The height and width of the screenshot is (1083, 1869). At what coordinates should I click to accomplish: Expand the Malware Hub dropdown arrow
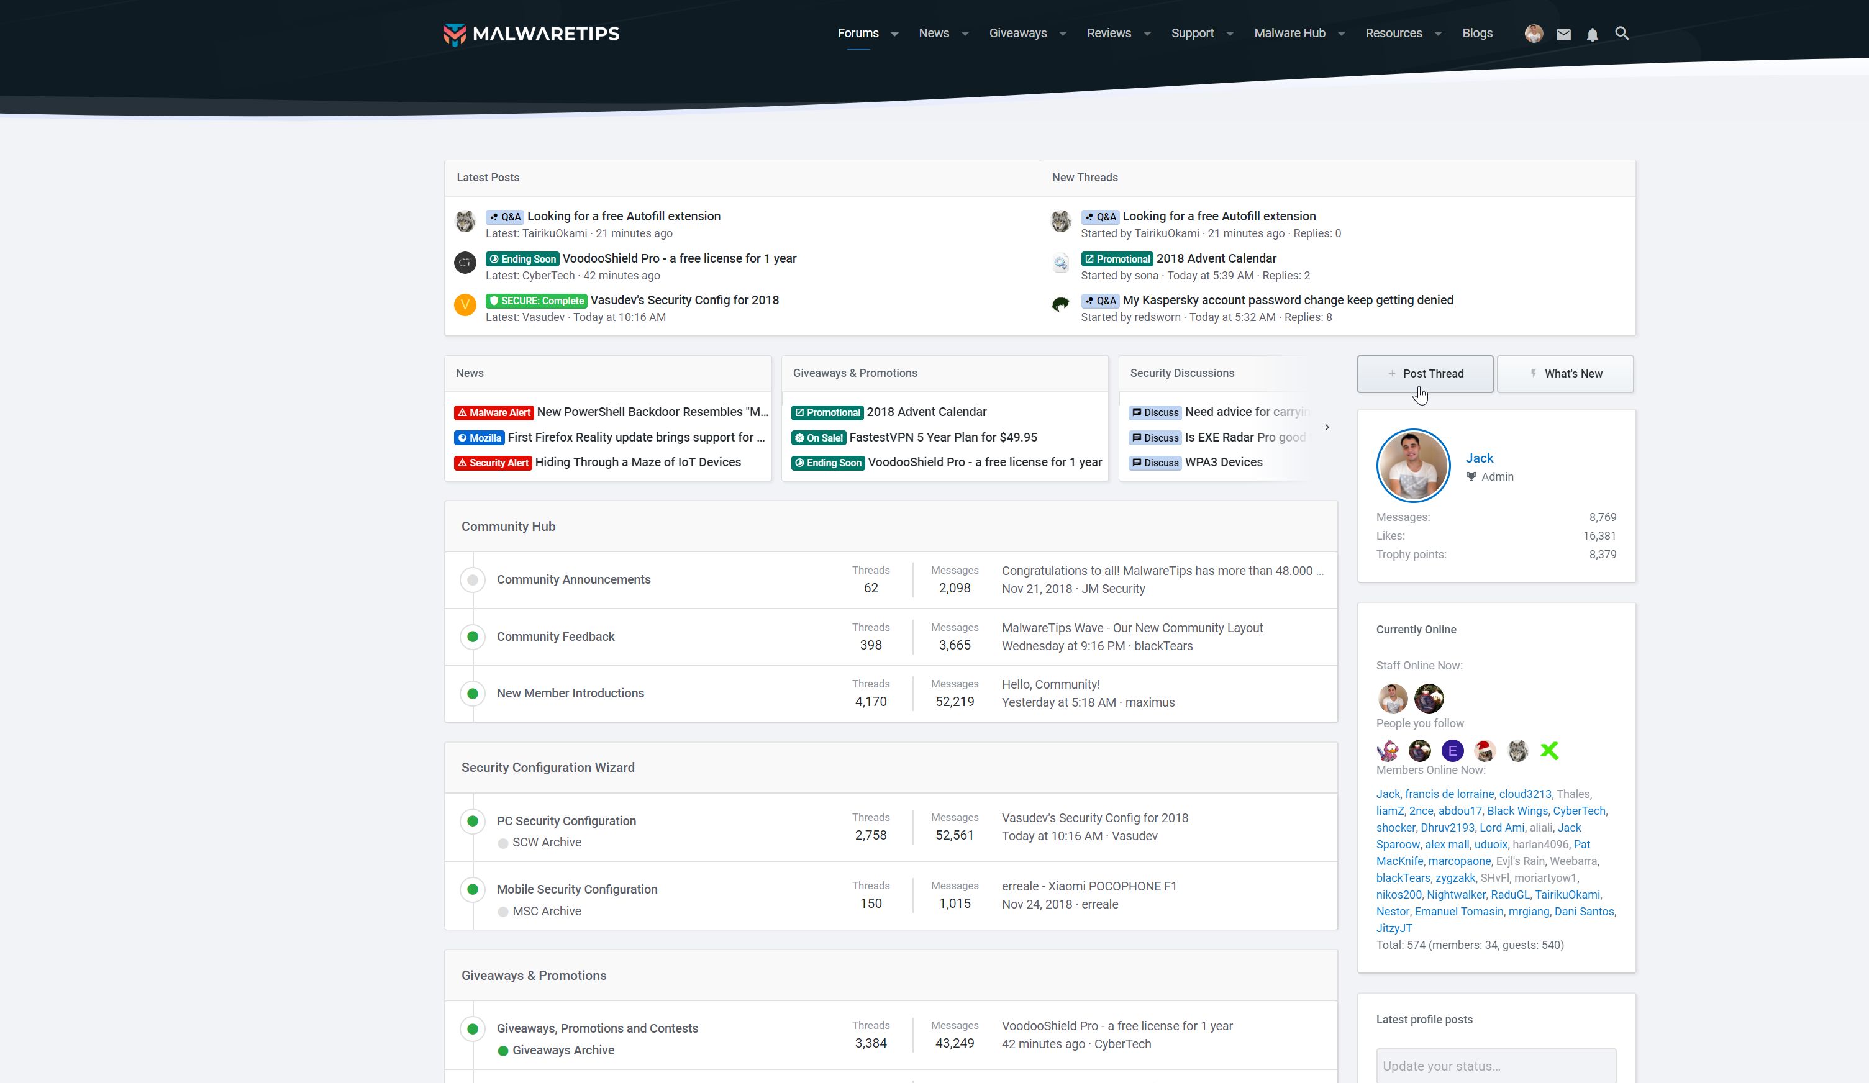[1340, 34]
